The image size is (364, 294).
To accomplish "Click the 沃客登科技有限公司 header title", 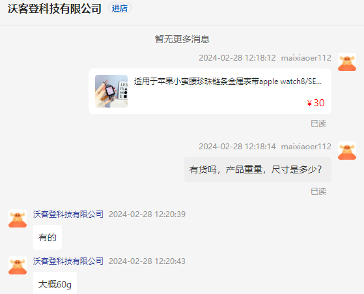I will (x=55, y=8).
